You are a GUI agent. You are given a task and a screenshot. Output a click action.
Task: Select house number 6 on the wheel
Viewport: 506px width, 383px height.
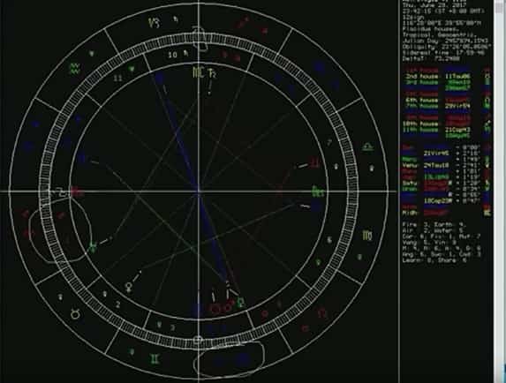(329, 240)
